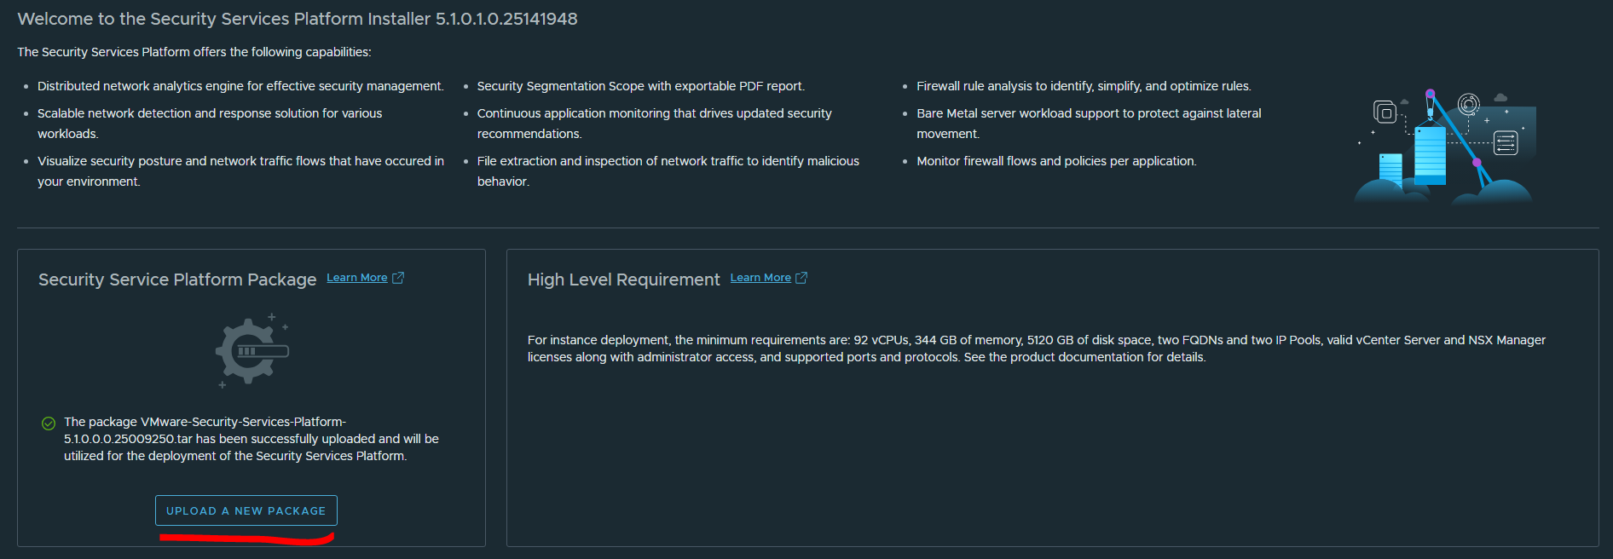Viewport: 1613px width, 559px height.
Task: Click external link icon beside package Learn More
Action: (398, 278)
